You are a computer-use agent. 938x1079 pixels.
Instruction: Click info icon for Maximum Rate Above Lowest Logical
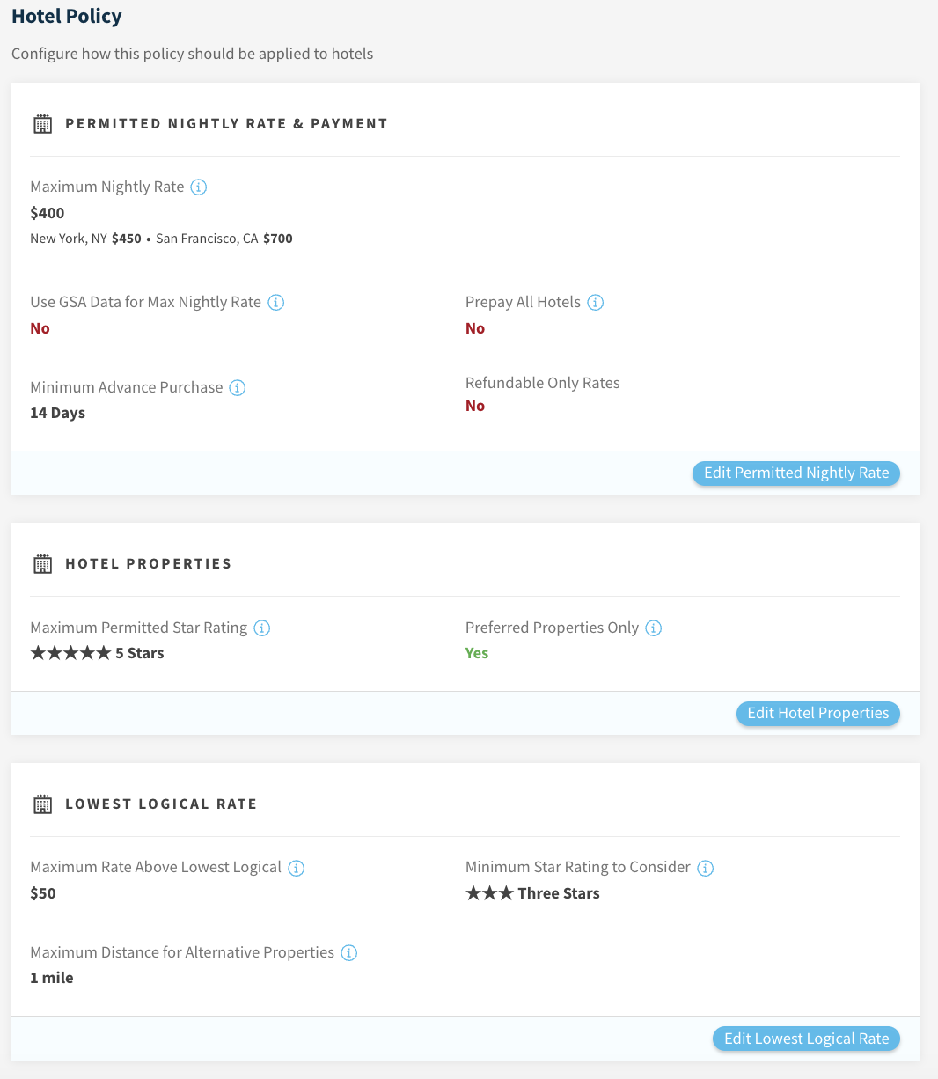click(x=297, y=868)
